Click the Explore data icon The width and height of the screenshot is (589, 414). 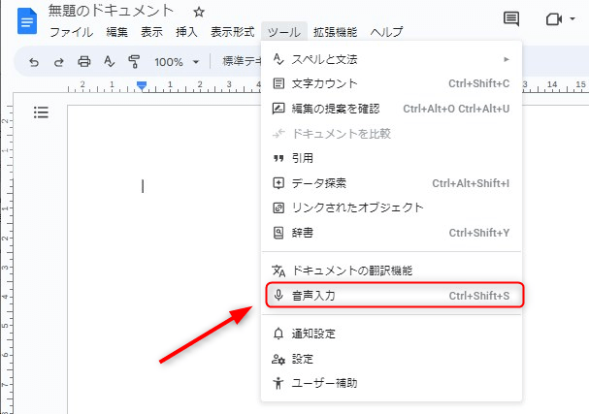point(278,183)
